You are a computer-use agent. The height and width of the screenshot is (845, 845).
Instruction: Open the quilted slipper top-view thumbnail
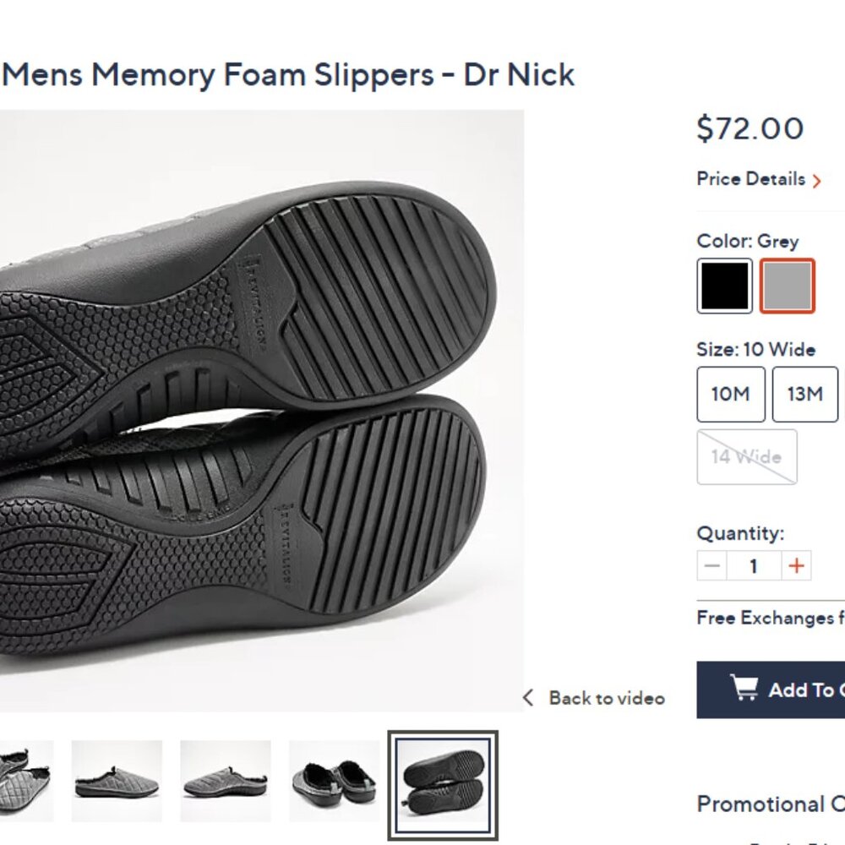[26, 781]
